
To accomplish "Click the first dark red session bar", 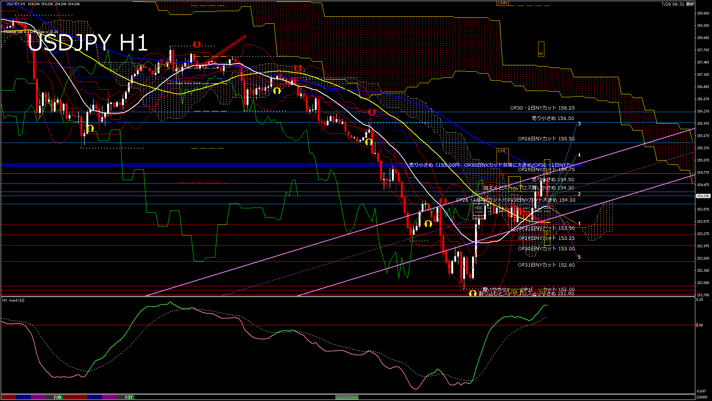I will (x=8, y=397).
